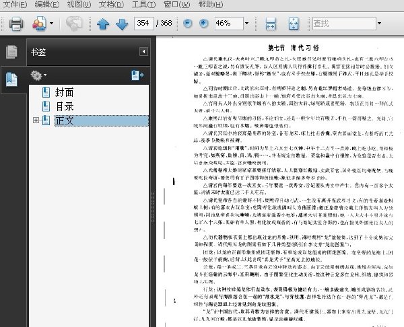Go to previous page with up arrow
Viewport: 404px width, 327px height.
tap(103, 24)
